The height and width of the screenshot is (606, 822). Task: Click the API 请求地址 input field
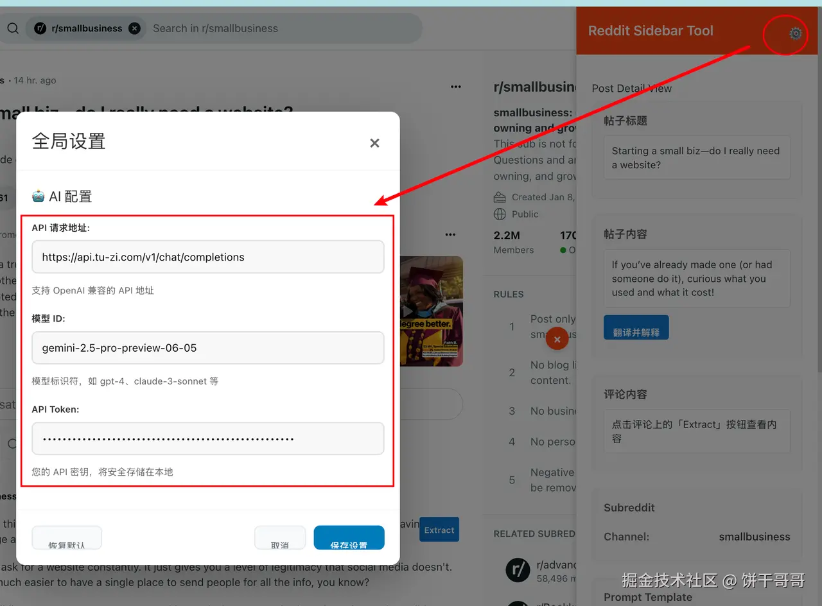pyautogui.click(x=208, y=257)
